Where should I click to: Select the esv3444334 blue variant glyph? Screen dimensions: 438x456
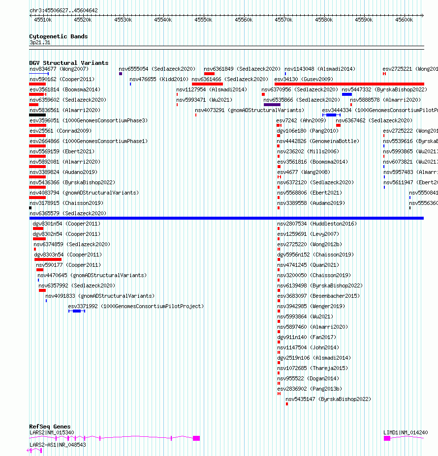coord(331,115)
